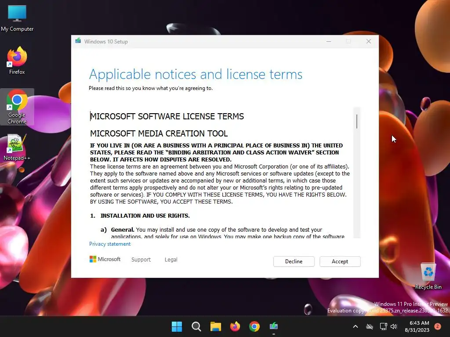Launch Firefox from the taskbar
The height and width of the screenshot is (337, 450).
click(x=235, y=326)
